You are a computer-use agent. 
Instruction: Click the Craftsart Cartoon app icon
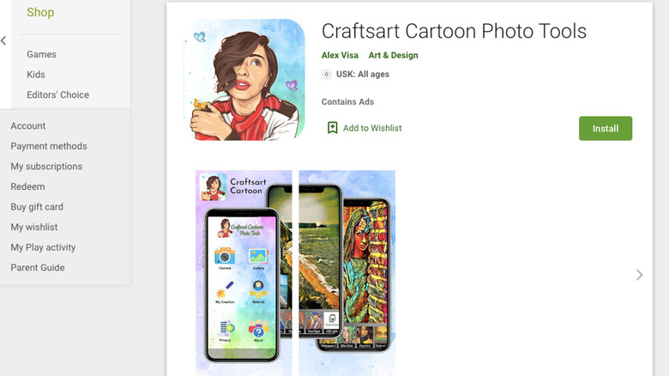(244, 80)
